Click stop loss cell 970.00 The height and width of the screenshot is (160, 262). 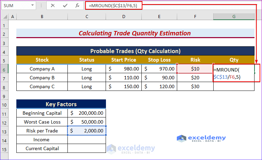(x=159, y=69)
